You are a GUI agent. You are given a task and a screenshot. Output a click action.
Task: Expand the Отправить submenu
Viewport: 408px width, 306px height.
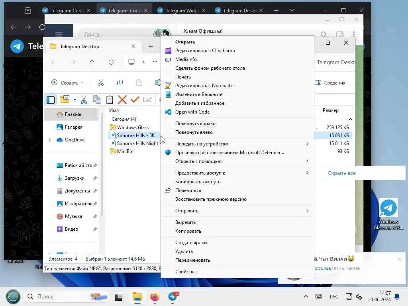pyautogui.click(x=237, y=211)
